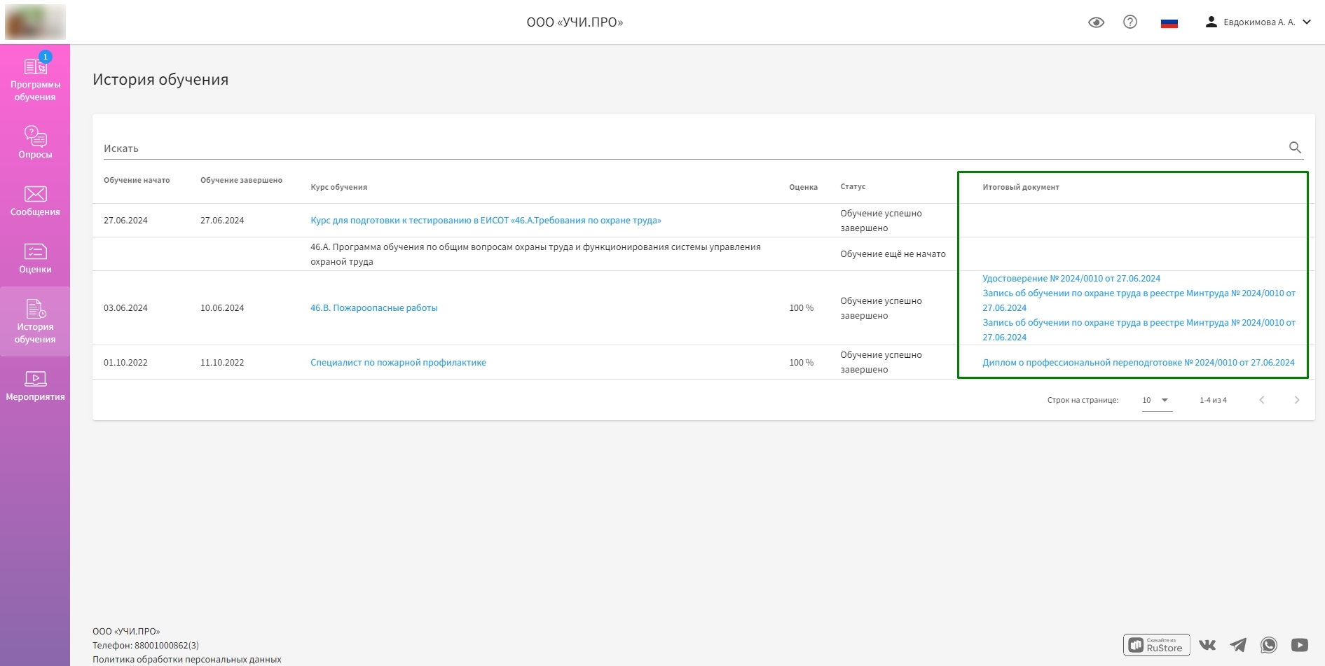
Task: Open Программы обучения in sidebar
Action: (35, 78)
